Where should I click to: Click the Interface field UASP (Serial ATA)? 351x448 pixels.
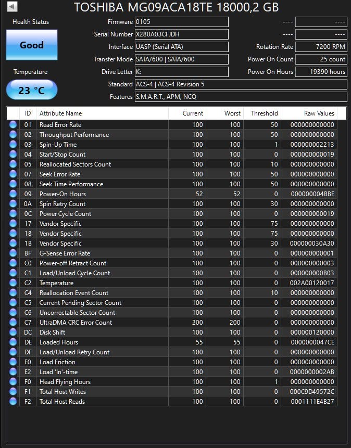click(182, 47)
